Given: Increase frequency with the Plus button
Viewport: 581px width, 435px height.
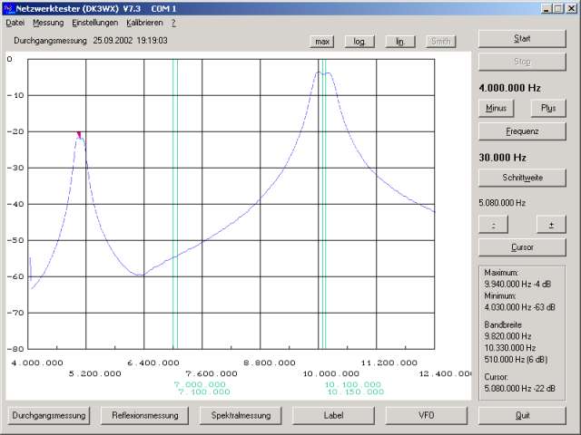Looking at the screenshot, I should coord(548,109).
